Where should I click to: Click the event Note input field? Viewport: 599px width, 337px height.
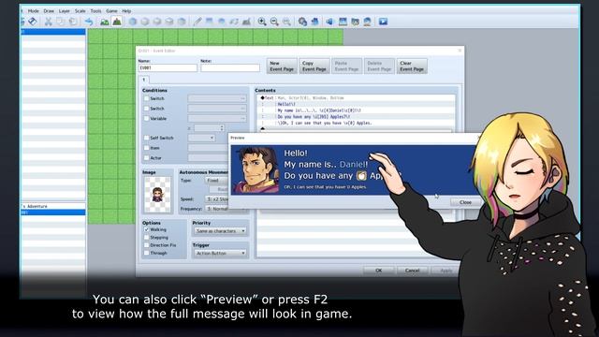point(230,68)
